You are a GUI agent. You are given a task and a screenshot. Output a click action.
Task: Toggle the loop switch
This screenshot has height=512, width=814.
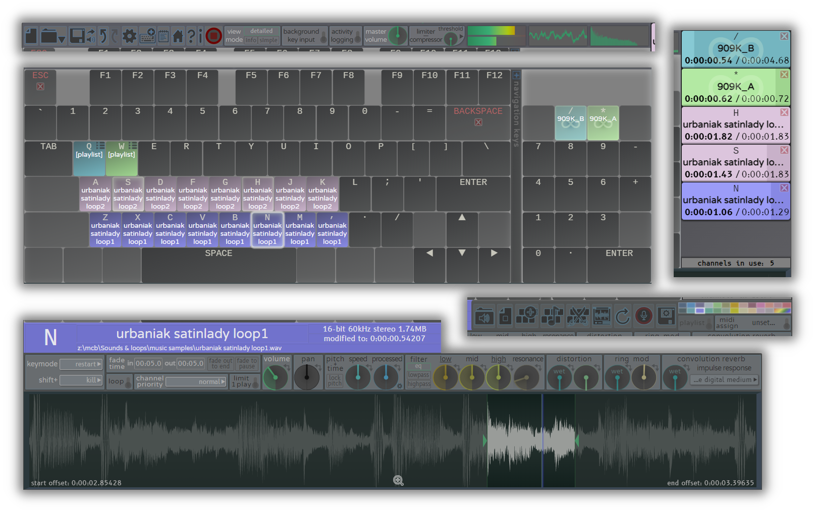click(120, 381)
